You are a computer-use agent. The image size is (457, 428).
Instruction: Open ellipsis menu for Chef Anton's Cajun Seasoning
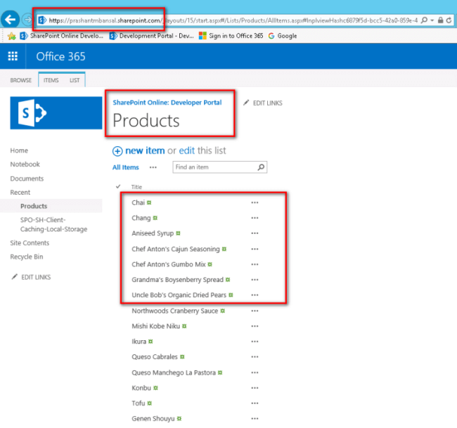[x=255, y=249]
